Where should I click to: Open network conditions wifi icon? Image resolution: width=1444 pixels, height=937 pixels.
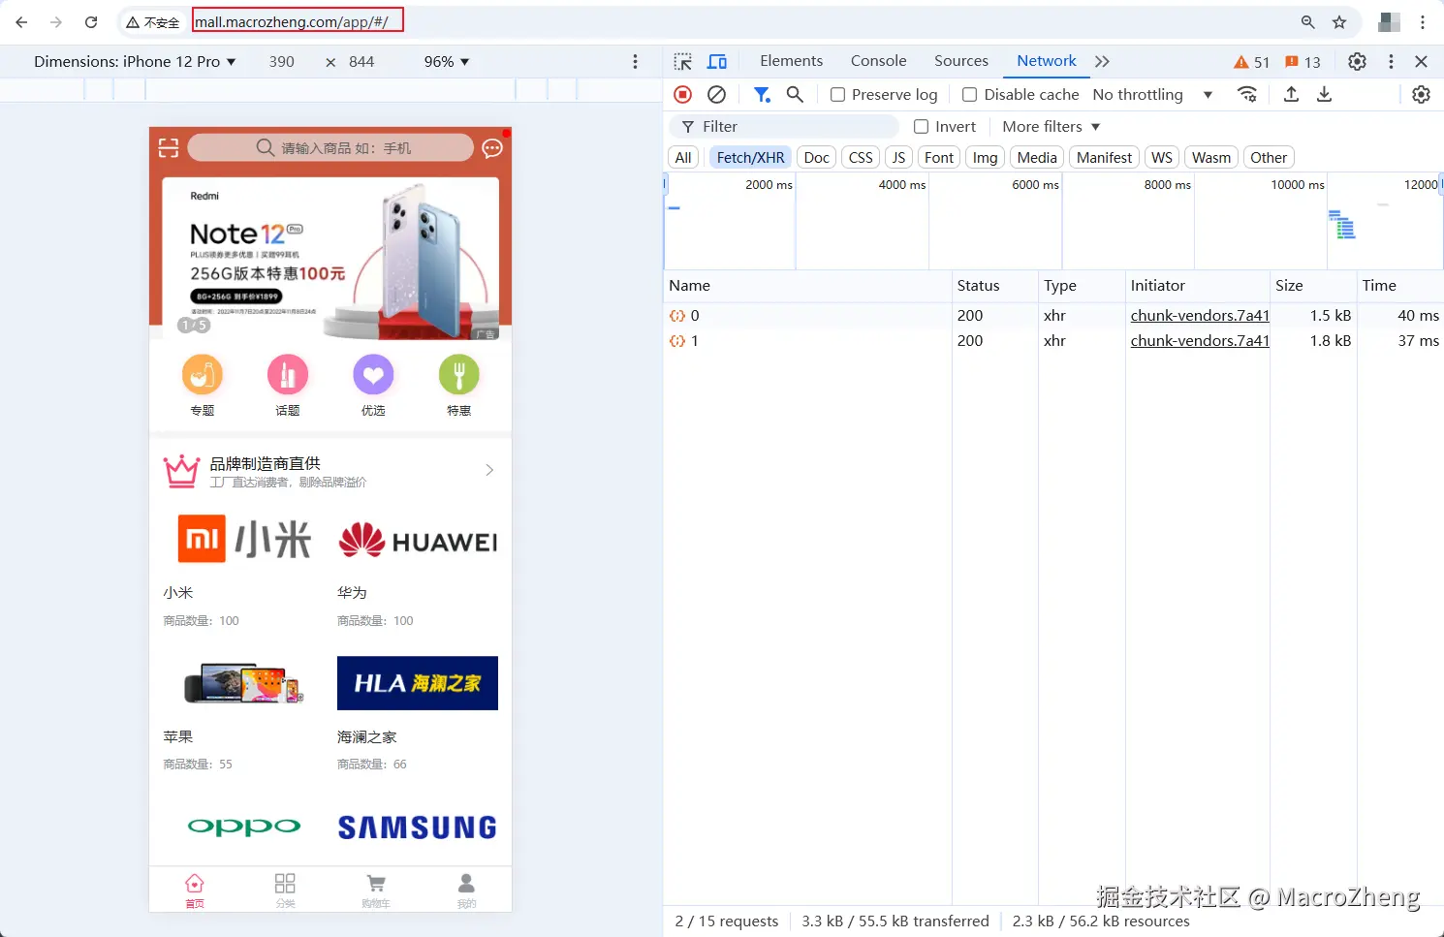click(1247, 94)
